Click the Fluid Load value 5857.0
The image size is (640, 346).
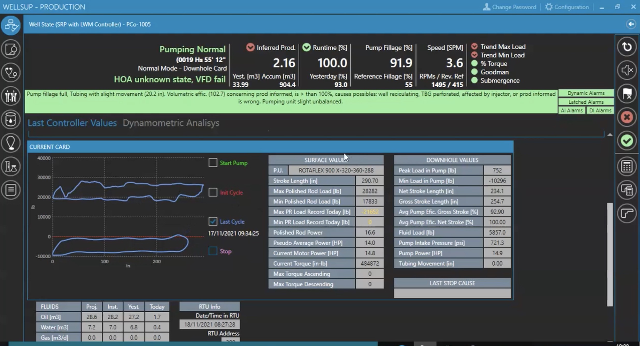tap(497, 232)
